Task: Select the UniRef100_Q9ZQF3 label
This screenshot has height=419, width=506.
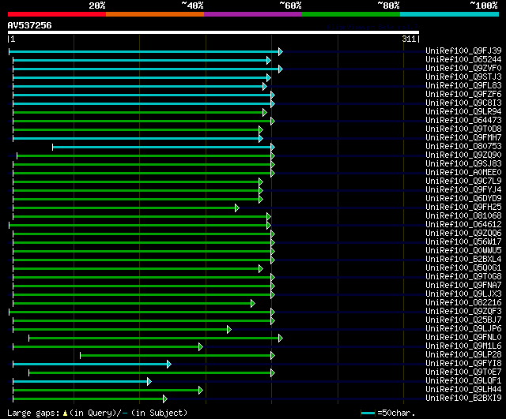Action: click(463, 312)
